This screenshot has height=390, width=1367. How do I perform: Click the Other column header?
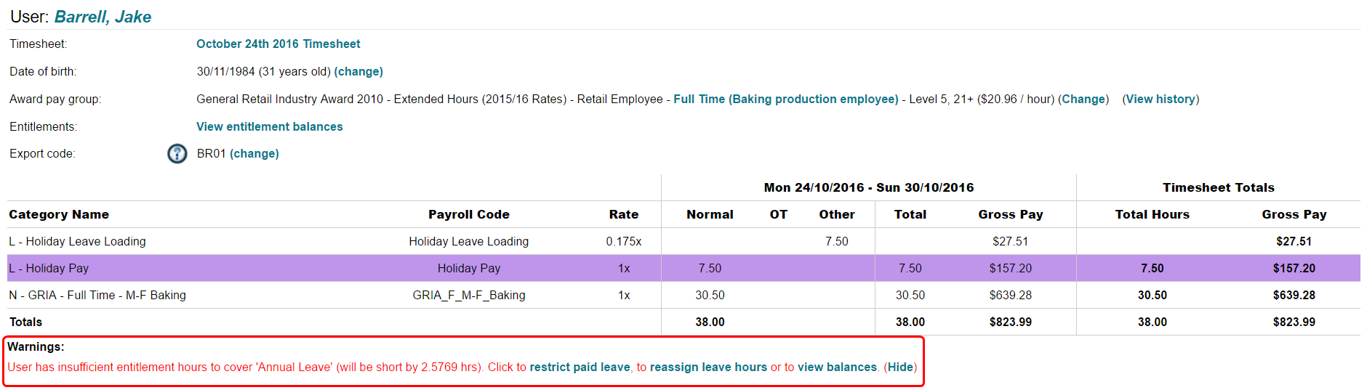837,215
